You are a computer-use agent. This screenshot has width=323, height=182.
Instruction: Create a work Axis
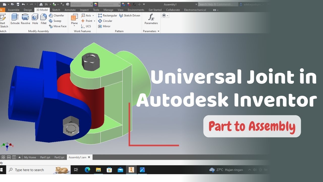click(86, 15)
